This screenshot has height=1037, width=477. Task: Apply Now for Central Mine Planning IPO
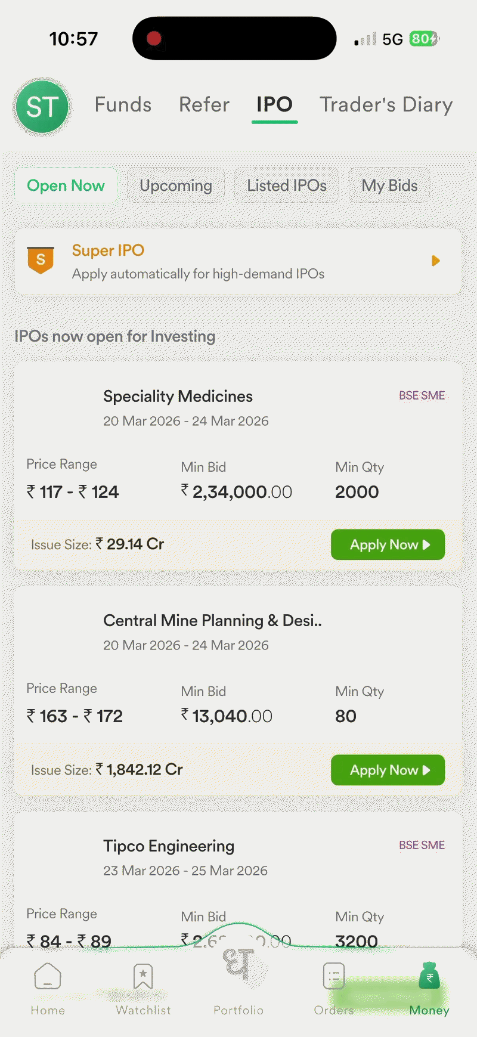click(x=388, y=770)
